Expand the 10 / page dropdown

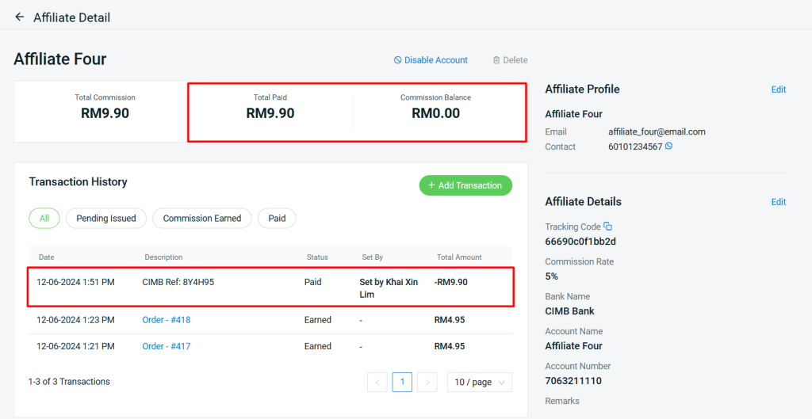tap(480, 382)
